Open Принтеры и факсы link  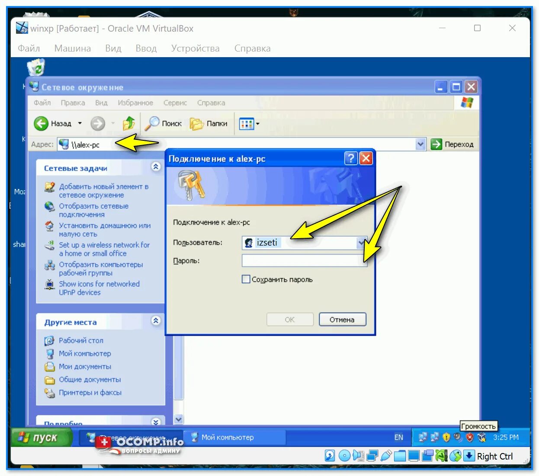(90, 392)
